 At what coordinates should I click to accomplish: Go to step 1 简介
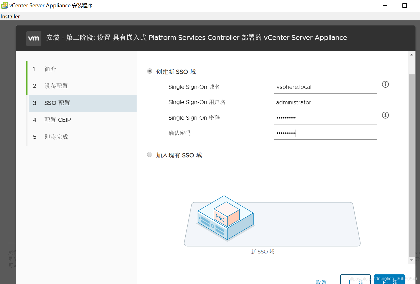coord(82,69)
